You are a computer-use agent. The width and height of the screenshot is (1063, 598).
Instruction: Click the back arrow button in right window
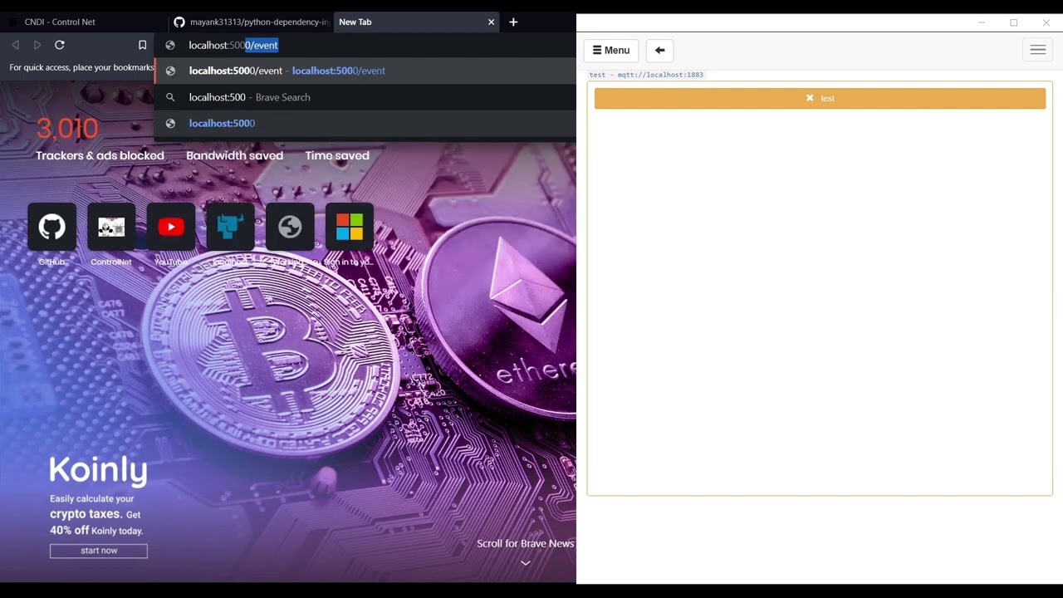tap(659, 51)
